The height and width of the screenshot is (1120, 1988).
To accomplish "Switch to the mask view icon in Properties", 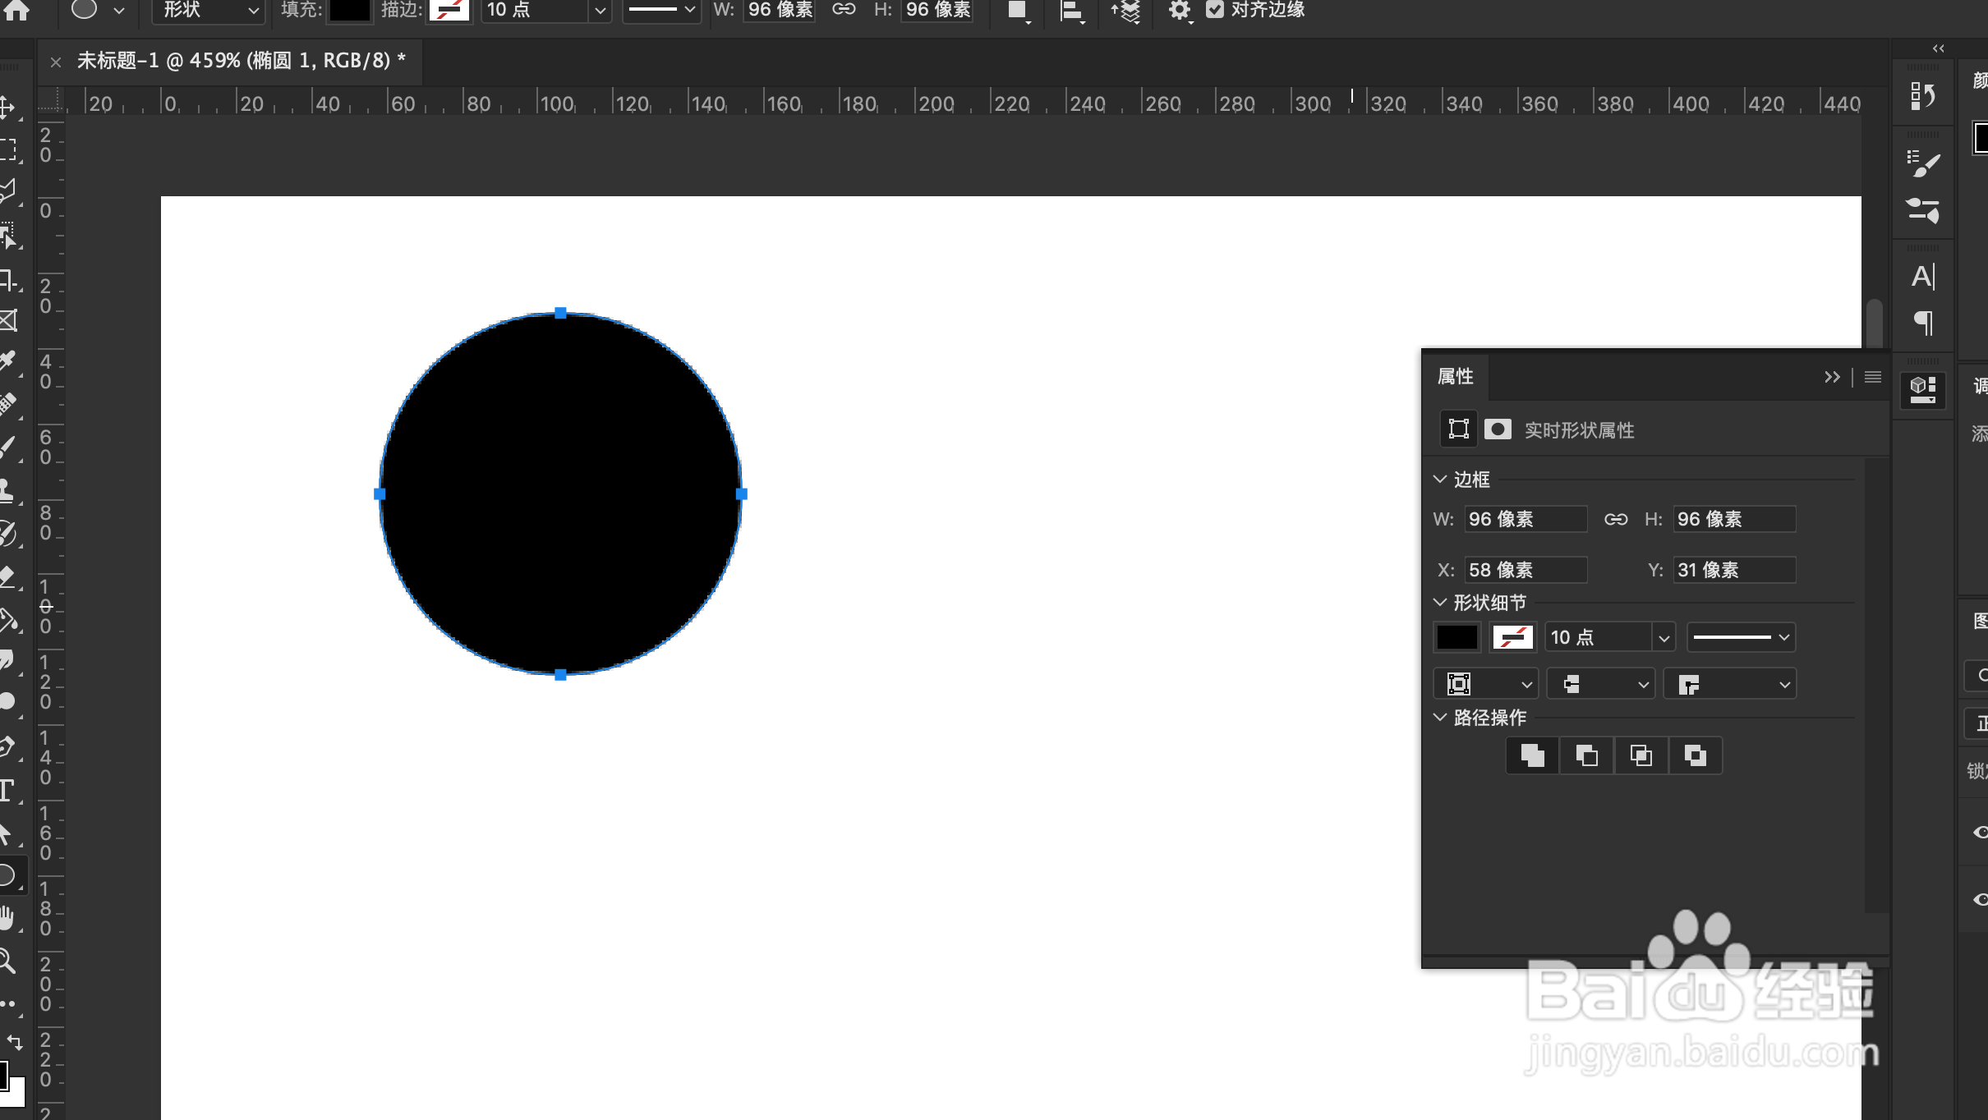I will tap(1498, 429).
